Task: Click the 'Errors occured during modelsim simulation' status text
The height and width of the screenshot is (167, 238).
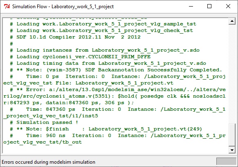Action: tap(48, 162)
